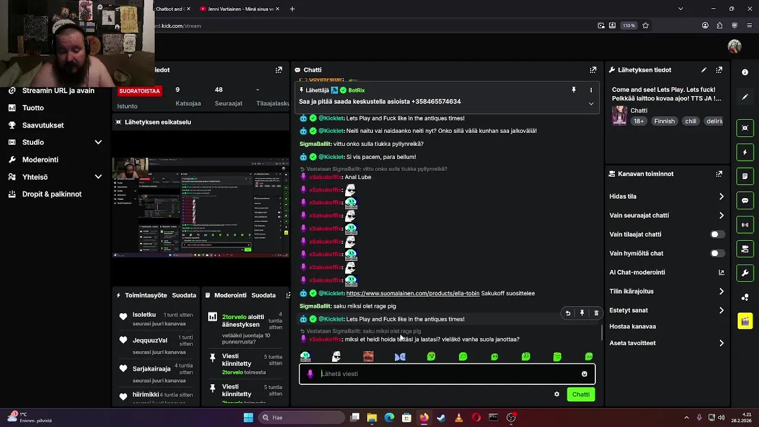
Task: Click Suodata in Toimintasyöte panel
Action: [184, 295]
